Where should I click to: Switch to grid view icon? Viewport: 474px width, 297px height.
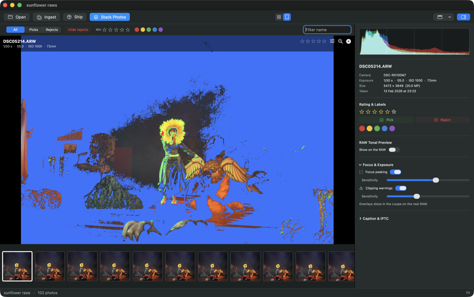point(279,17)
